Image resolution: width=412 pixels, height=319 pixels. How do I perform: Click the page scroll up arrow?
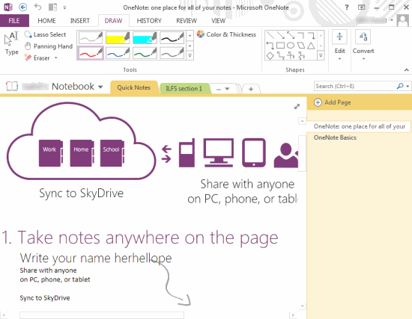[x=302, y=121]
